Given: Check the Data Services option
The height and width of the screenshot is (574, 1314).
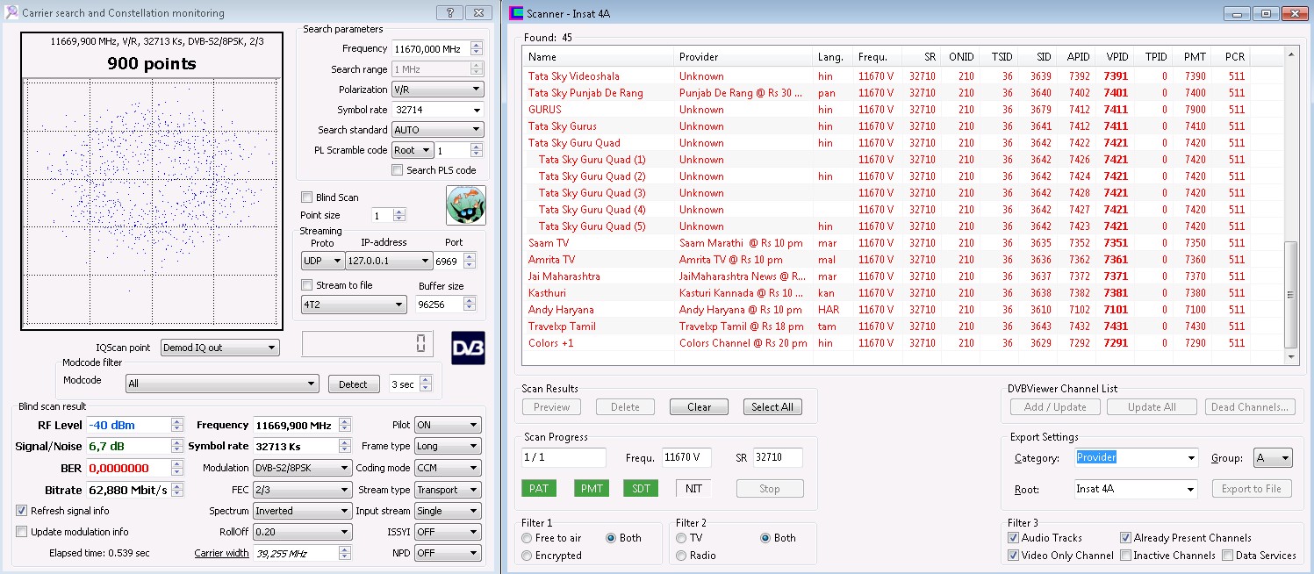Looking at the screenshot, I should pyautogui.click(x=1227, y=556).
